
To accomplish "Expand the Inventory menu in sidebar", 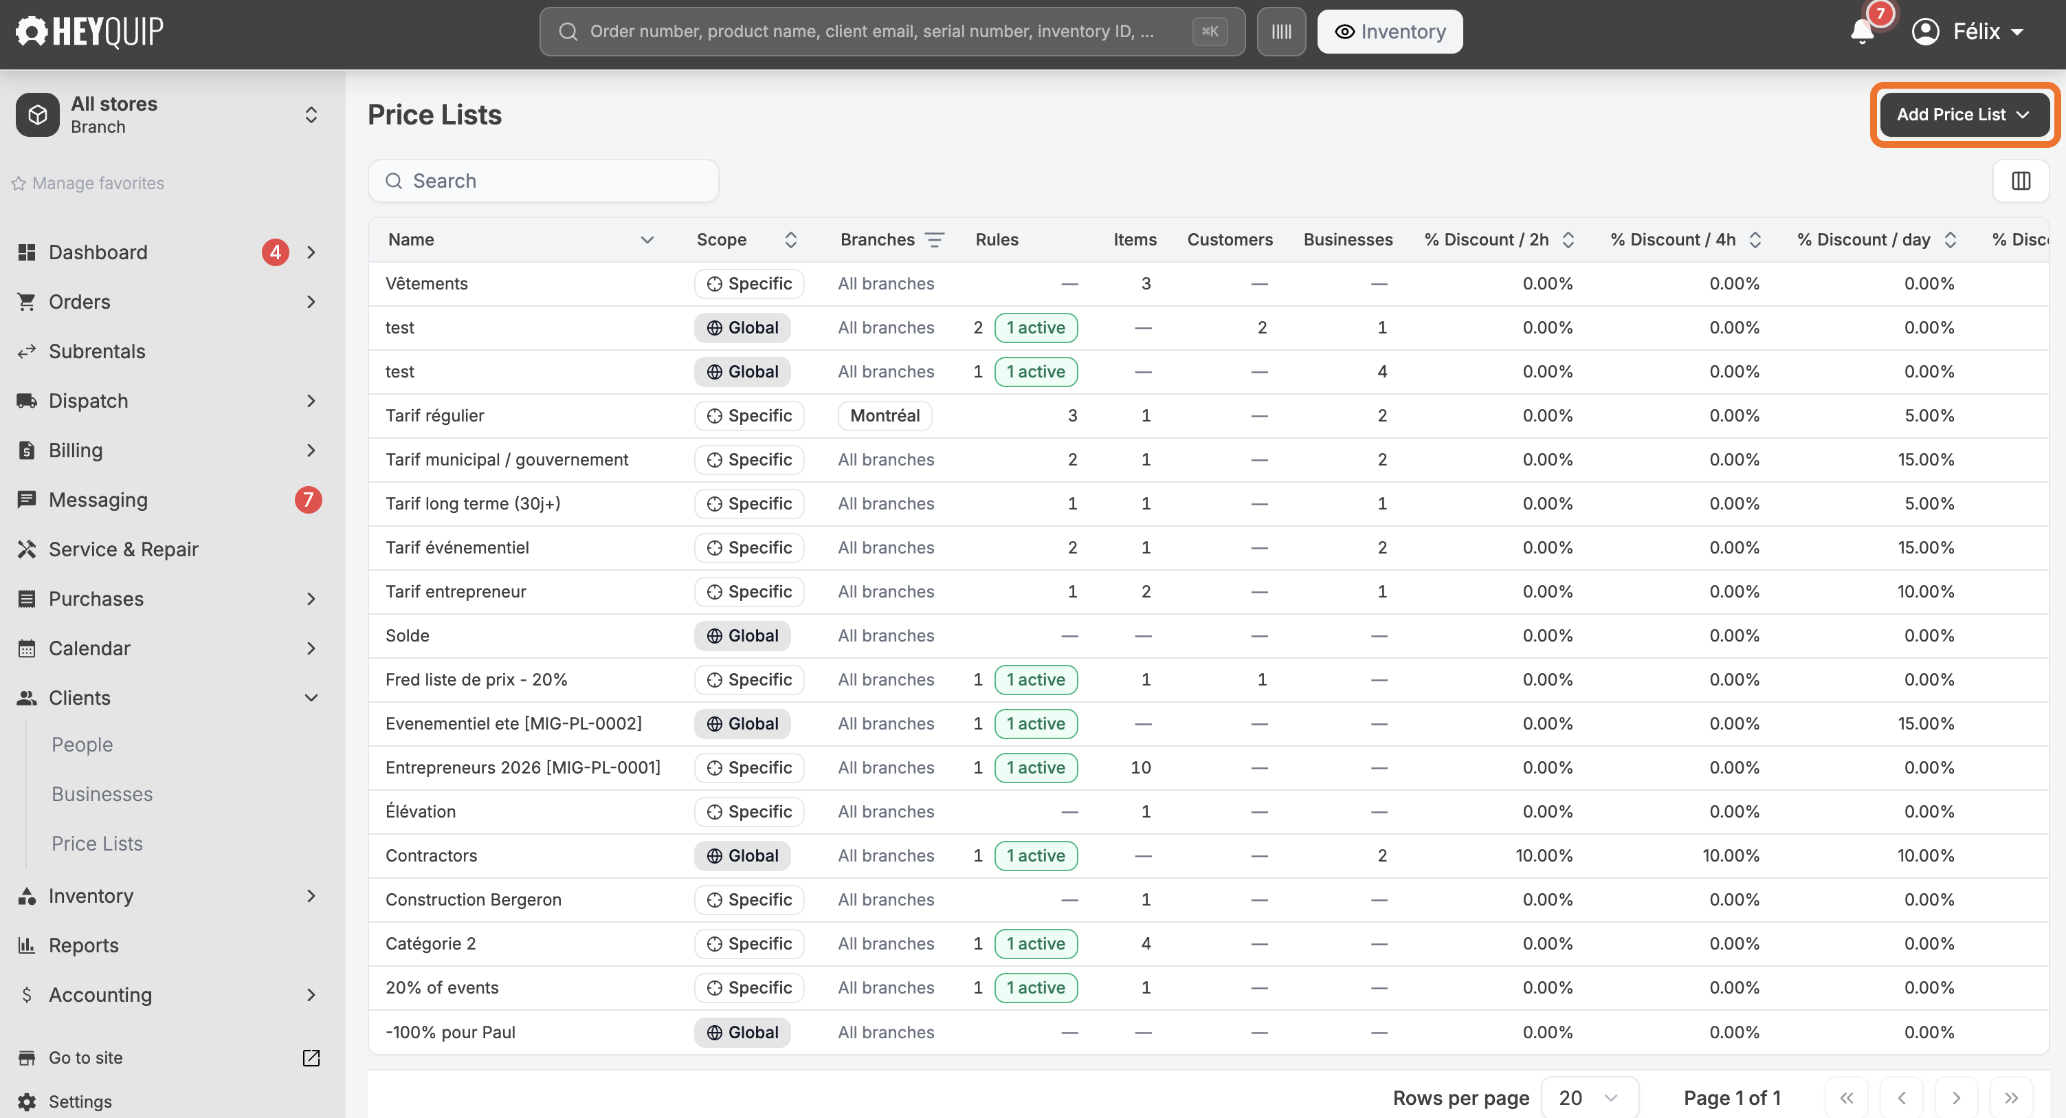I will coord(311,895).
